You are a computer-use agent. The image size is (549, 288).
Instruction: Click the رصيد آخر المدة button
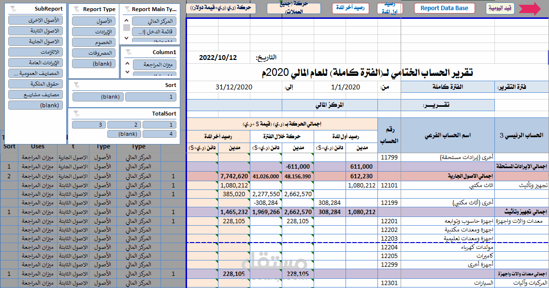point(350,8)
